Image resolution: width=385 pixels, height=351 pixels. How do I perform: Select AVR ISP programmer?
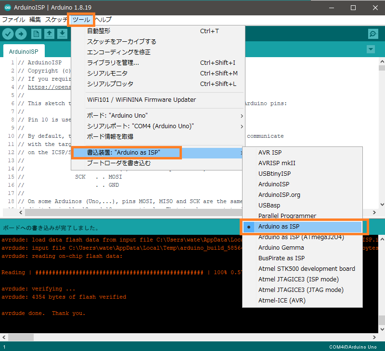(302, 153)
